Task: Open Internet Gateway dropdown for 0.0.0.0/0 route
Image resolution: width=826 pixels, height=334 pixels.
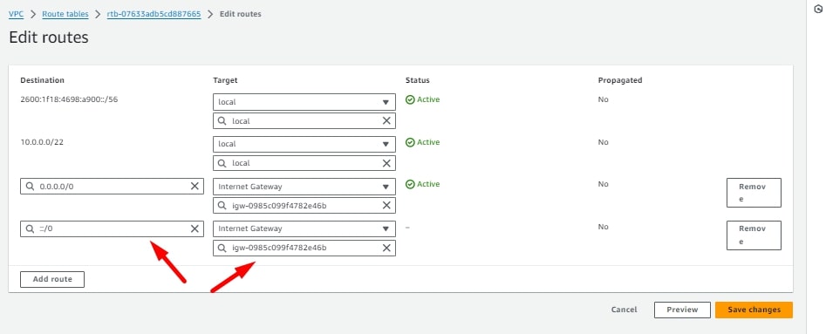Action: [x=304, y=187]
